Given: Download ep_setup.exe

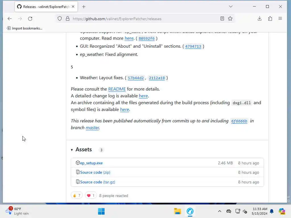Looking at the screenshot, I should (91, 163).
